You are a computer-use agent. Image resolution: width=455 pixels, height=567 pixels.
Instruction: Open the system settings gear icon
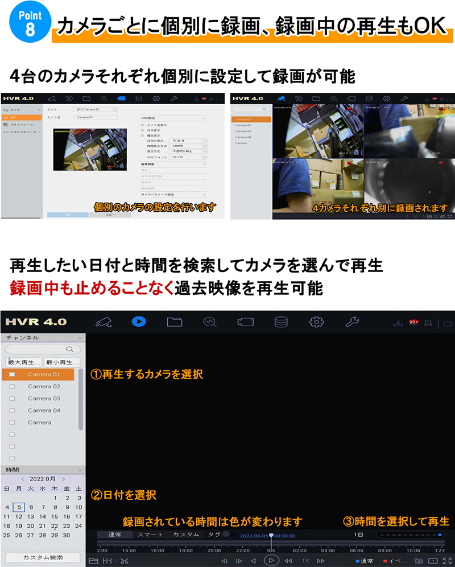[x=316, y=322]
